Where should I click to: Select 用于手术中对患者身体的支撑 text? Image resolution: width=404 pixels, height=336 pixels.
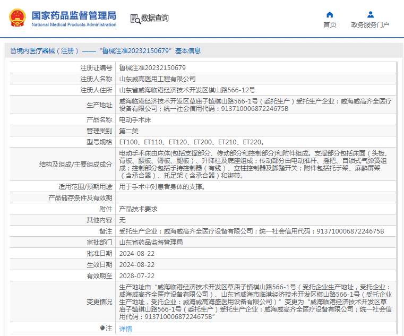[x=162, y=186]
